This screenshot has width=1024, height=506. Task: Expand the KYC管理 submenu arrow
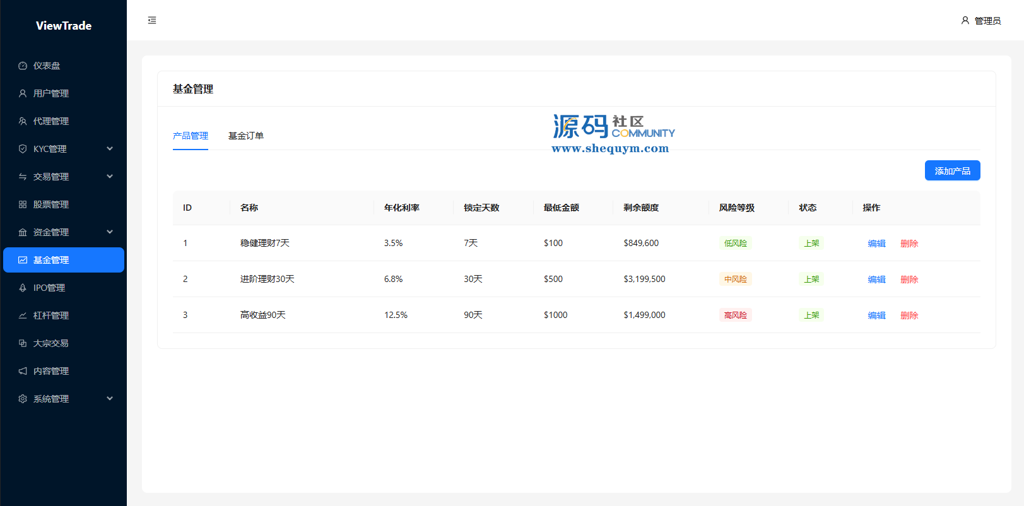[x=110, y=149]
